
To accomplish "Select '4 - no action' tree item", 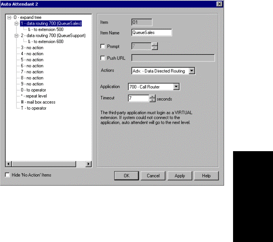I will click(x=32, y=54).
